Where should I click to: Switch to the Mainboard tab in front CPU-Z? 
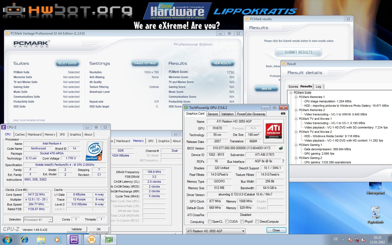(35, 134)
